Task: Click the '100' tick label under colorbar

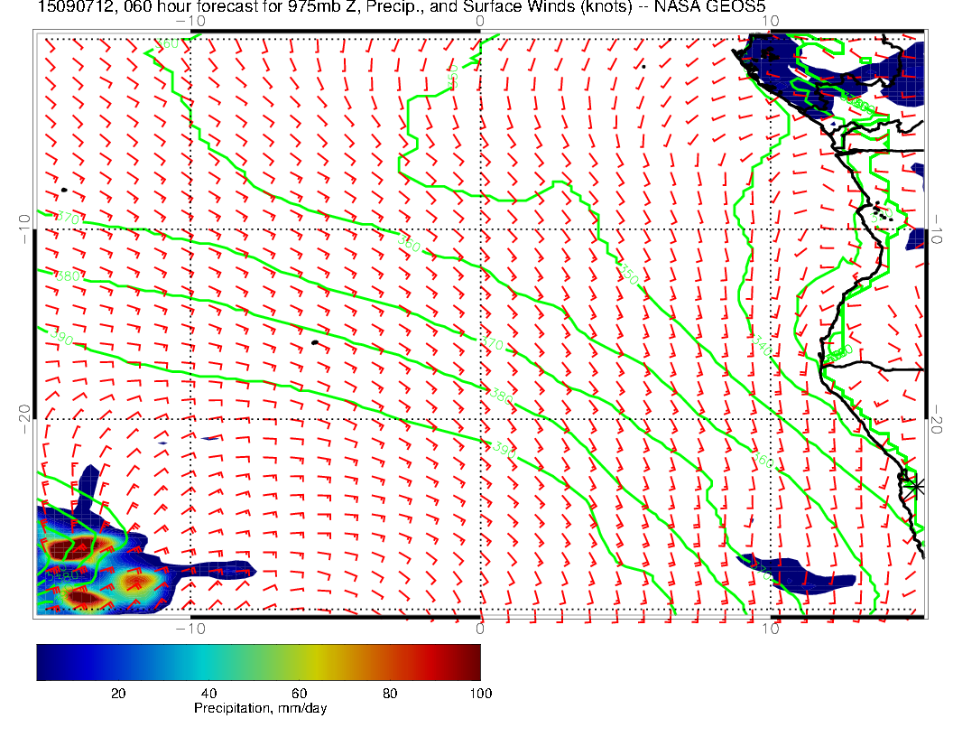Action: click(x=481, y=694)
